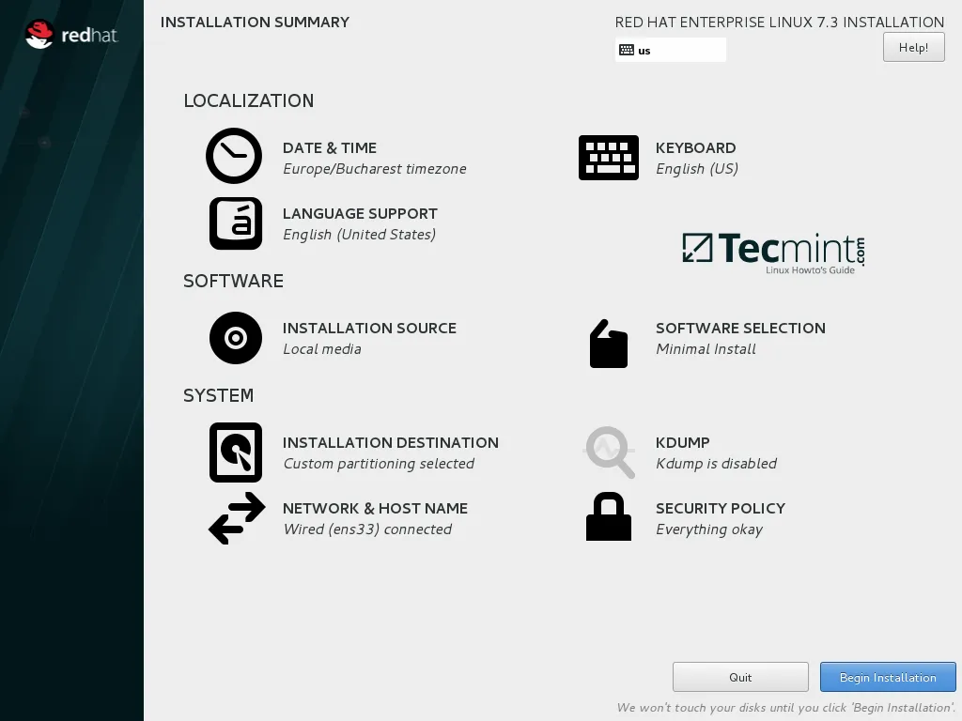Quit the installer
This screenshot has width=962, height=721.
pyautogui.click(x=739, y=676)
